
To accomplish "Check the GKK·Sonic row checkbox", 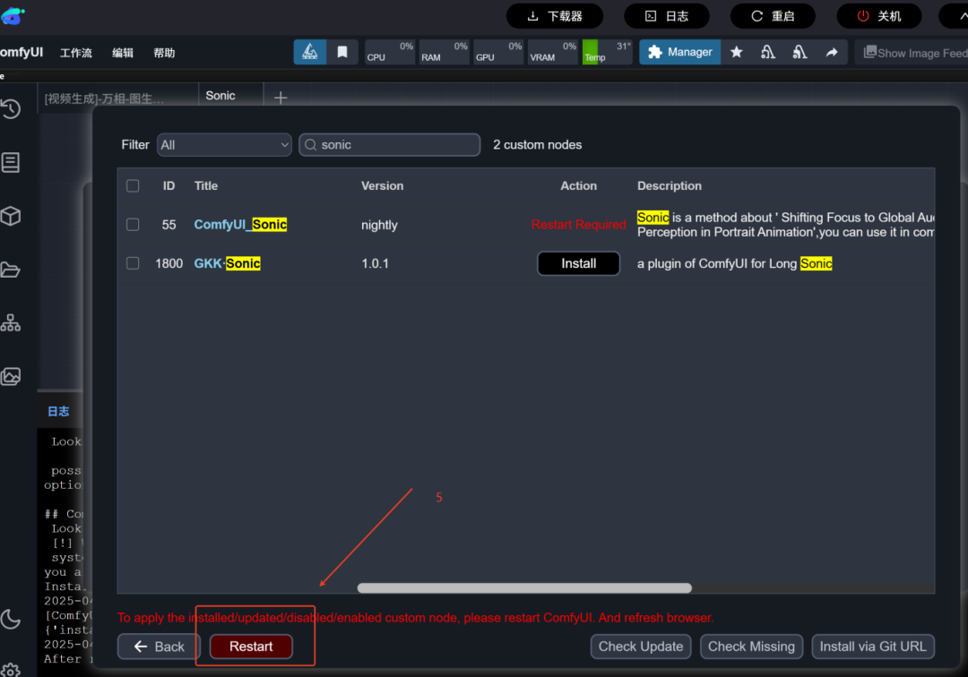I will pyautogui.click(x=133, y=263).
